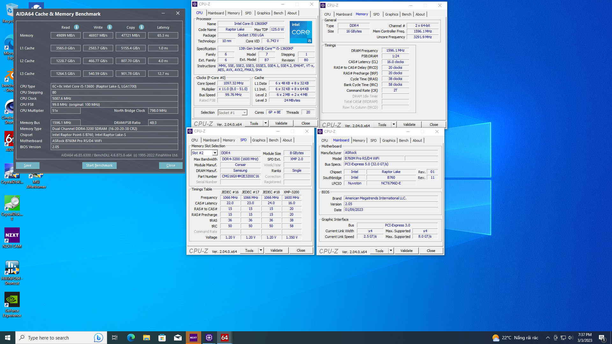Open File Explorer from taskbar

pos(146,338)
